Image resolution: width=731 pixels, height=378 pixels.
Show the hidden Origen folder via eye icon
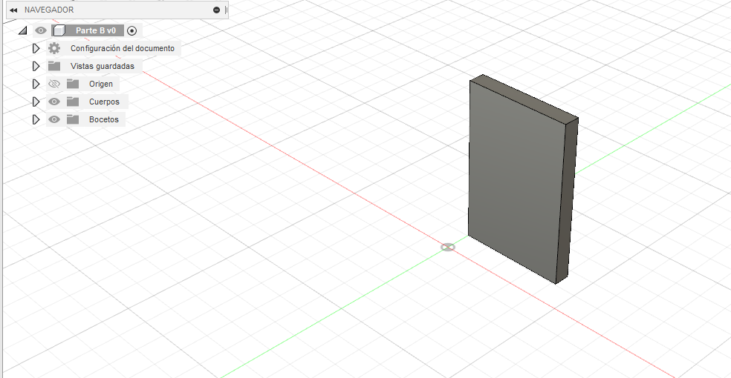point(54,84)
